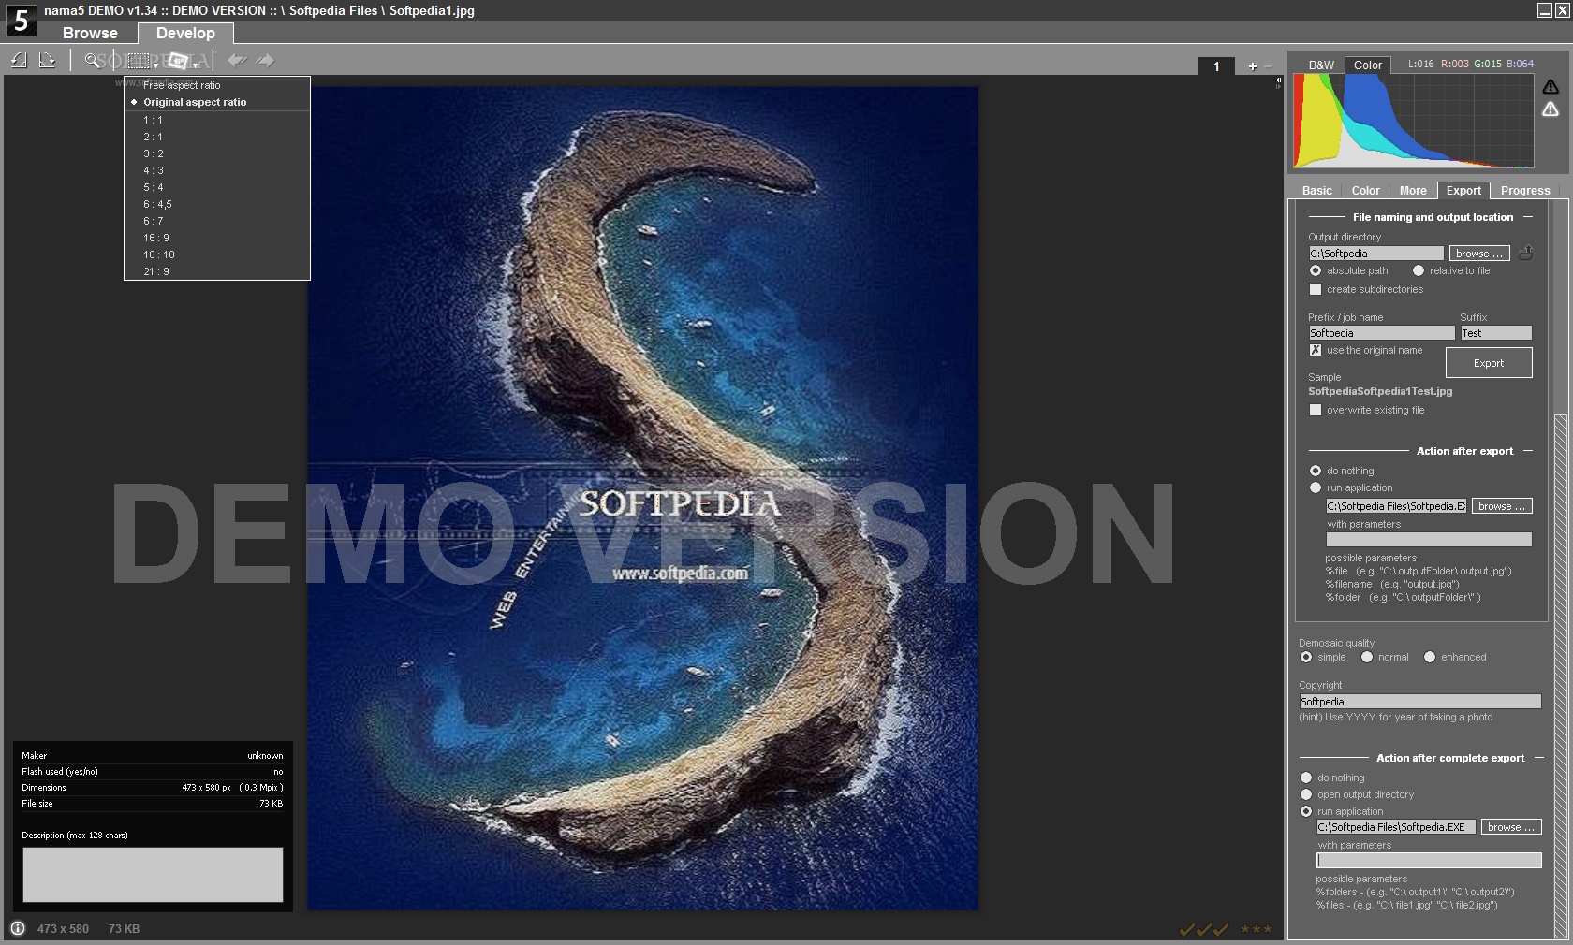Viewport: 1573px width, 945px height.
Task: Open the Color settings tab
Action: point(1365,190)
